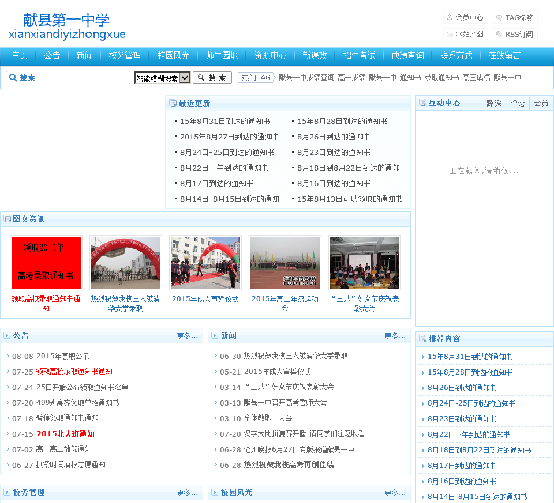Open notice 高一高二放假通知
This screenshot has width=554, height=503.
click(x=63, y=449)
